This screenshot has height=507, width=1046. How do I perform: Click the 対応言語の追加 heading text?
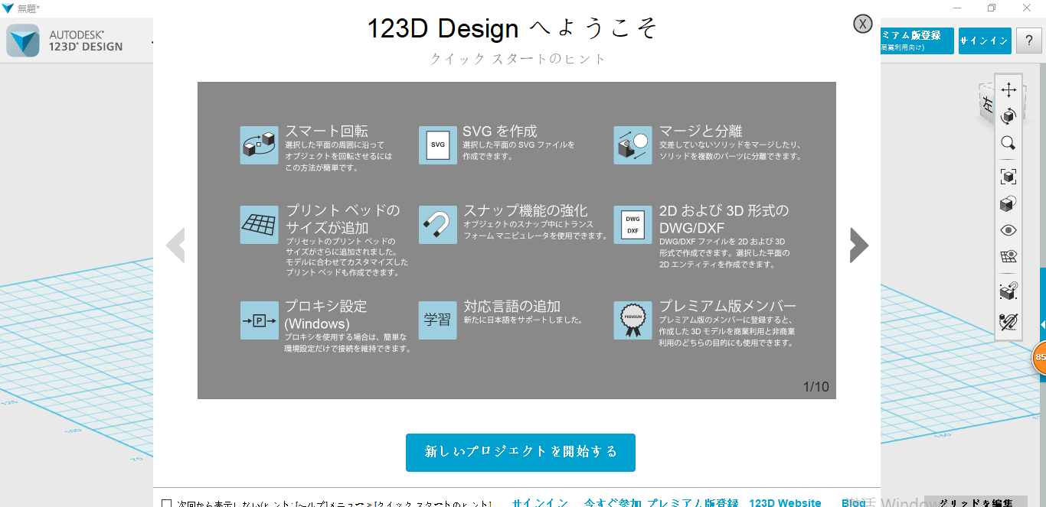click(512, 306)
